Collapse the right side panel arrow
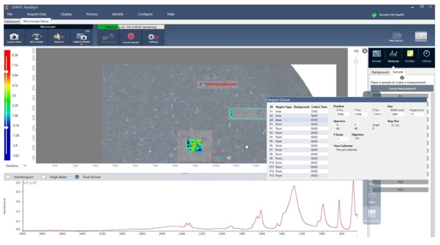 365,51
